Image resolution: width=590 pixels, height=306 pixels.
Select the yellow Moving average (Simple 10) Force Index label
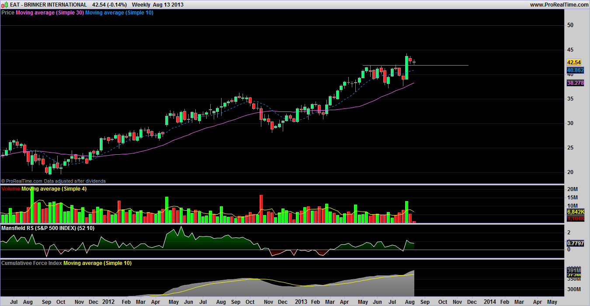point(97,263)
